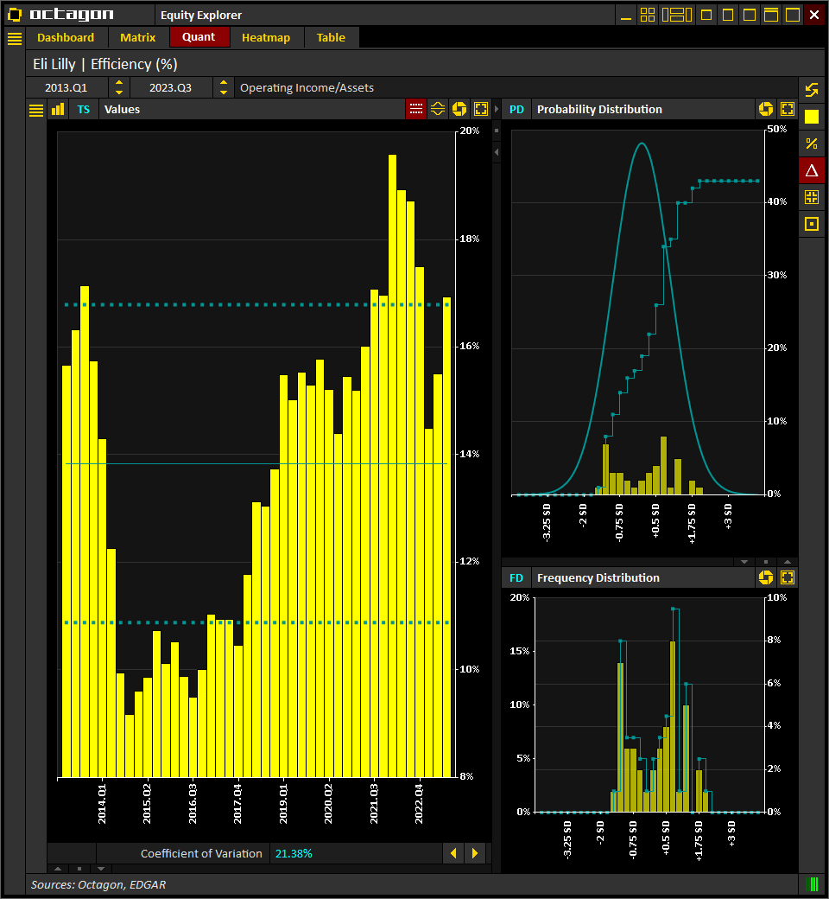The width and height of the screenshot is (829, 899).
Task: Click the FD frequency distribution label
Action: pos(516,578)
